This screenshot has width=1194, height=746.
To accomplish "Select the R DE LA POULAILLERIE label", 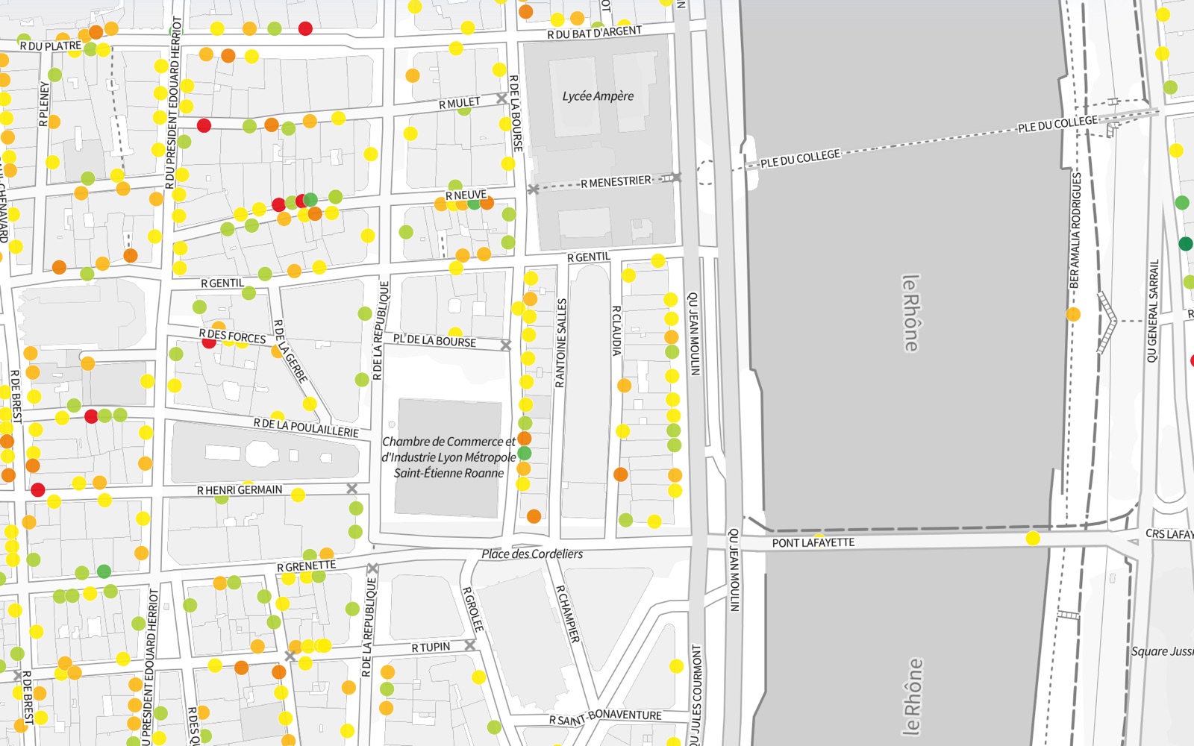I will click(x=306, y=427).
